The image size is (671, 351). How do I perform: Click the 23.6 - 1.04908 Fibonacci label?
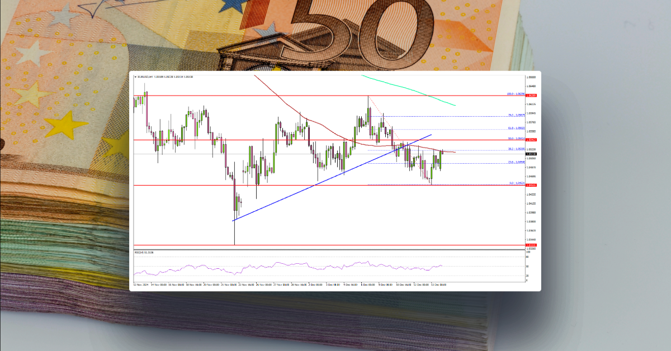[516, 162]
